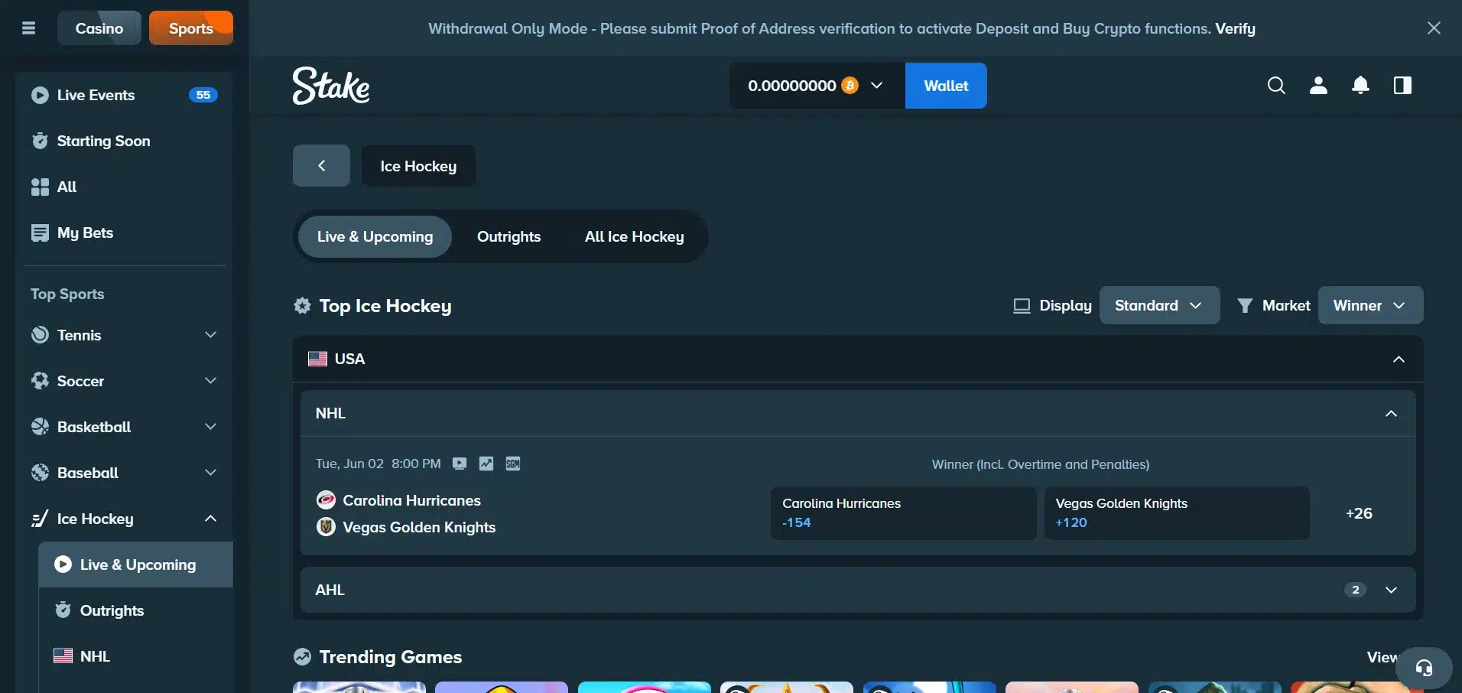Open the user profile icon
The image size is (1462, 693).
[x=1318, y=86]
